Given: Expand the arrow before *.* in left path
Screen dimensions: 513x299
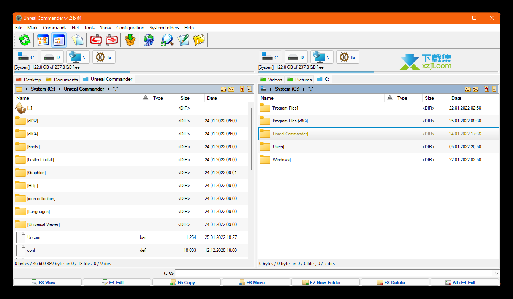Looking at the screenshot, I should pyautogui.click(x=108, y=89).
